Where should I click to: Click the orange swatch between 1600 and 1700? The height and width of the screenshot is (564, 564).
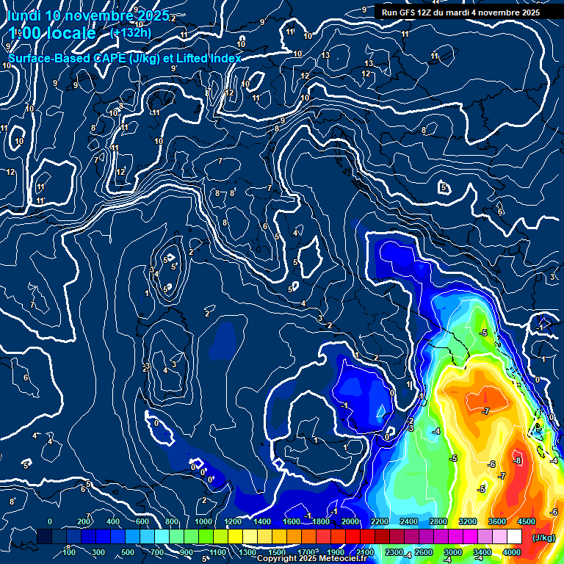click(294, 536)
